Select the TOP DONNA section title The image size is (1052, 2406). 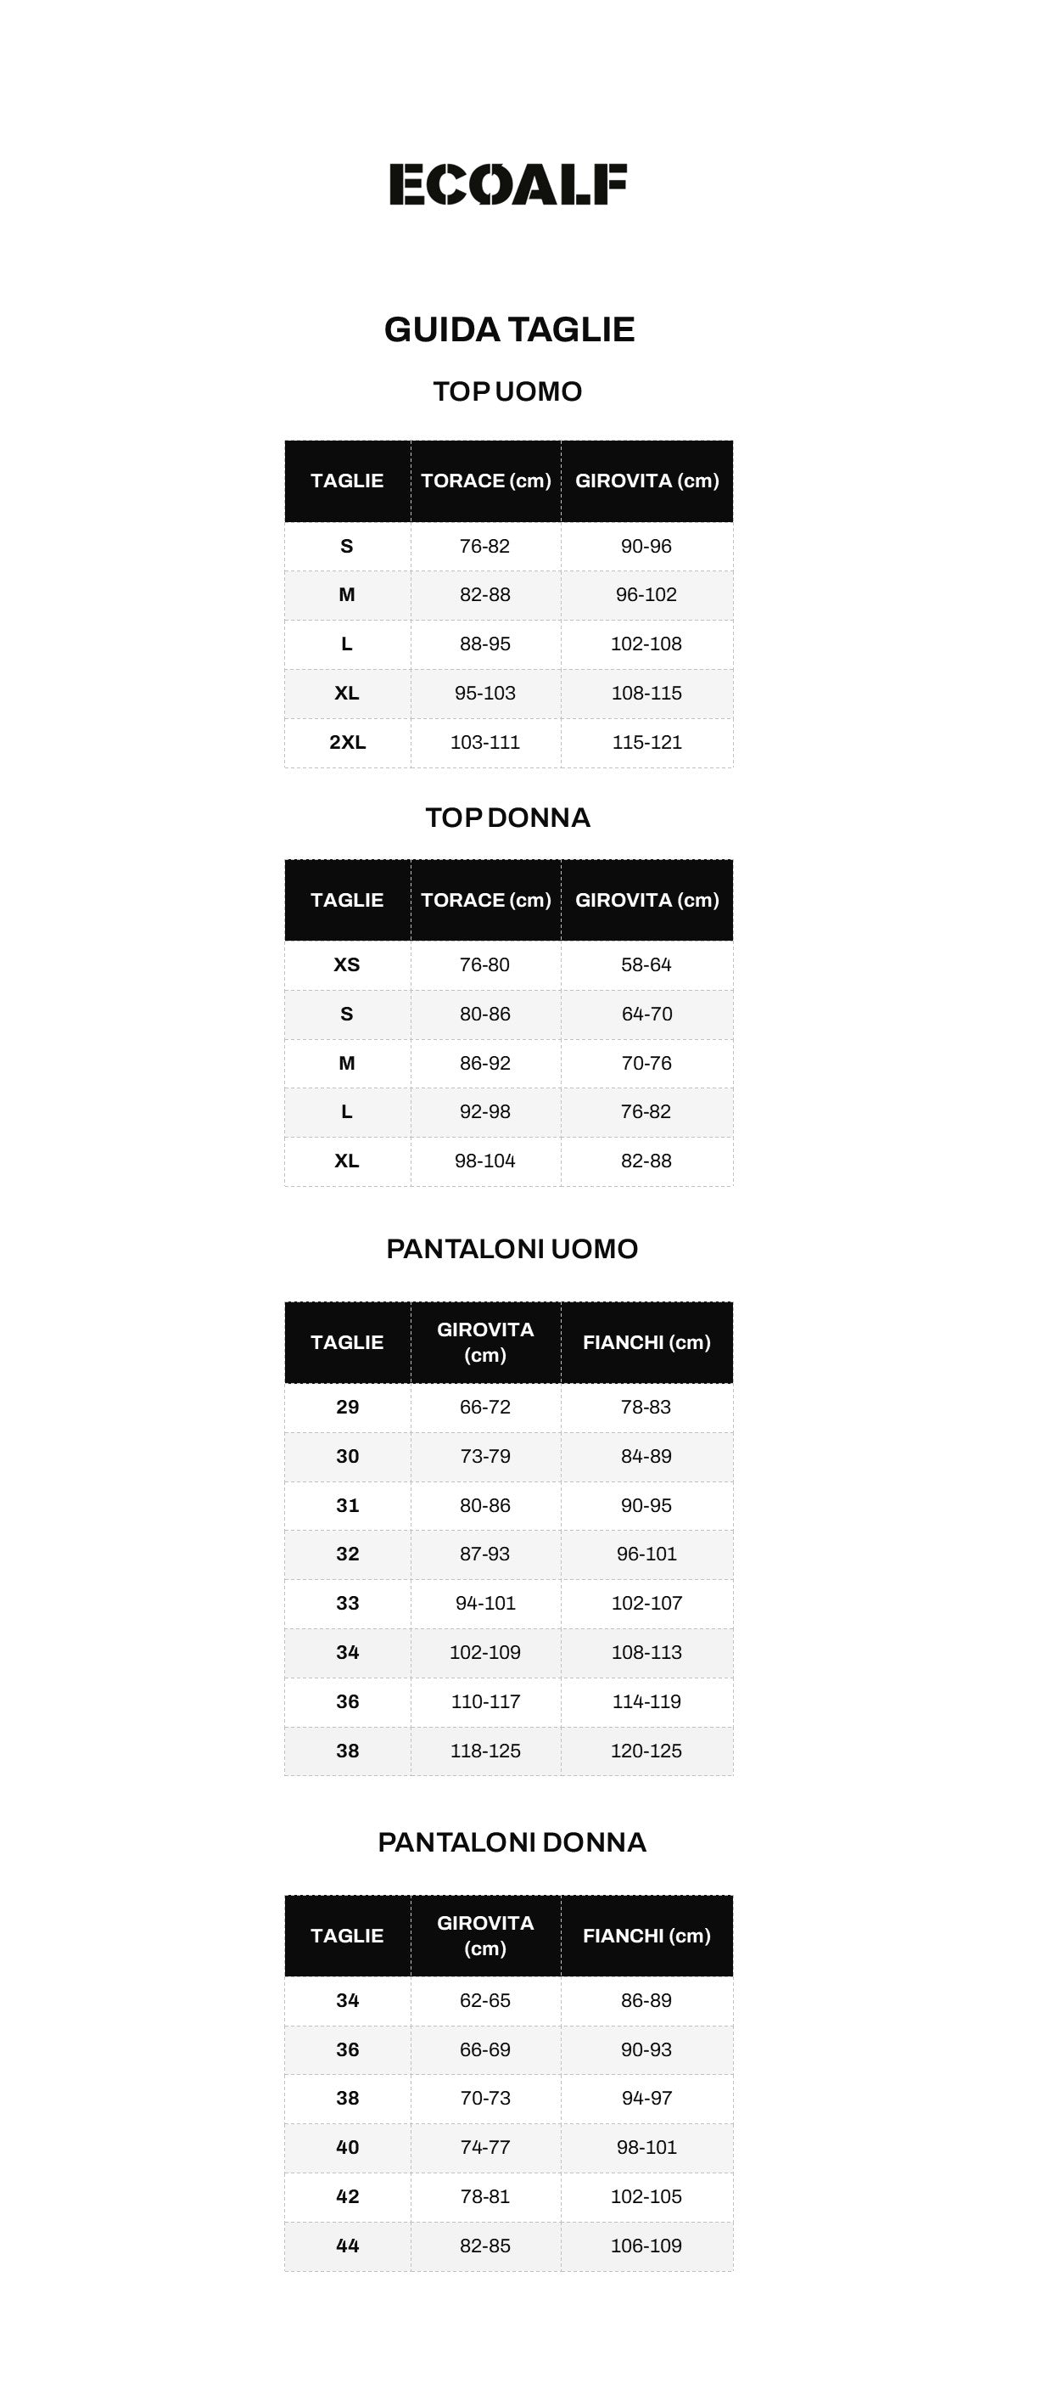click(508, 818)
